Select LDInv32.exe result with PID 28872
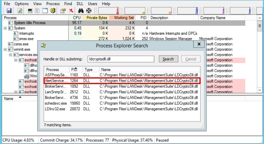Screen dimensions: 264x144 122,109
